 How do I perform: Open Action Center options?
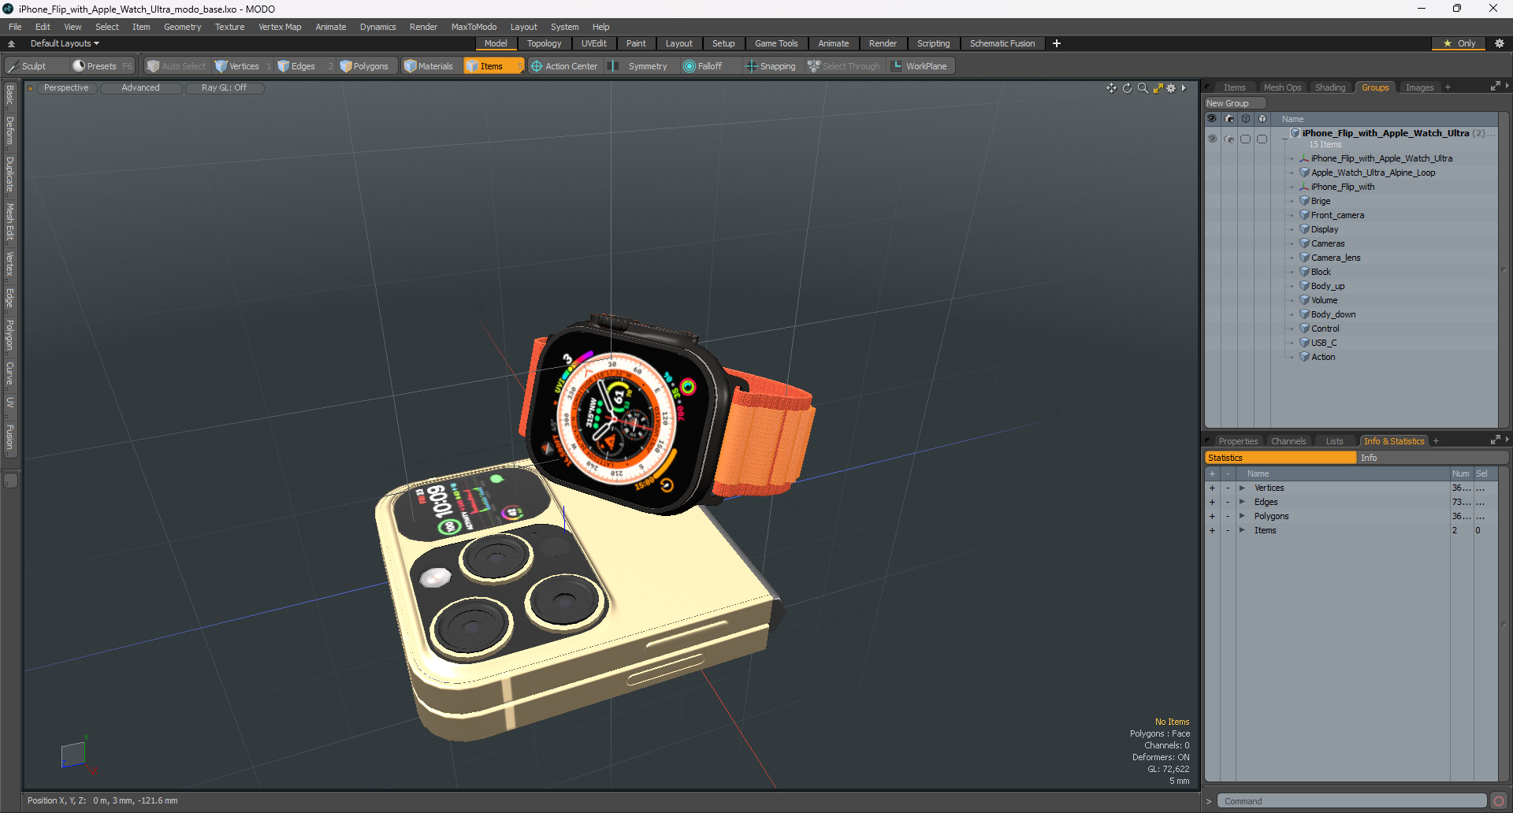tap(564, 66)
